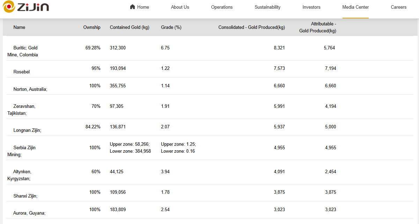Click the grade value 1.91

[x=165, y=106]
